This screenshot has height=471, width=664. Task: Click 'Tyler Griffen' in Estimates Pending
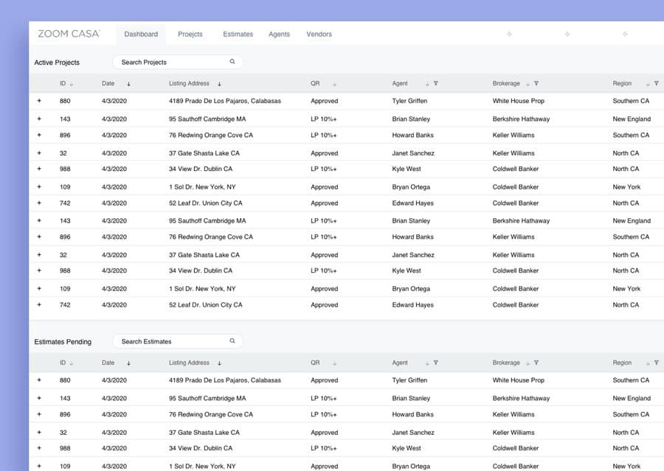coord(409,380)
